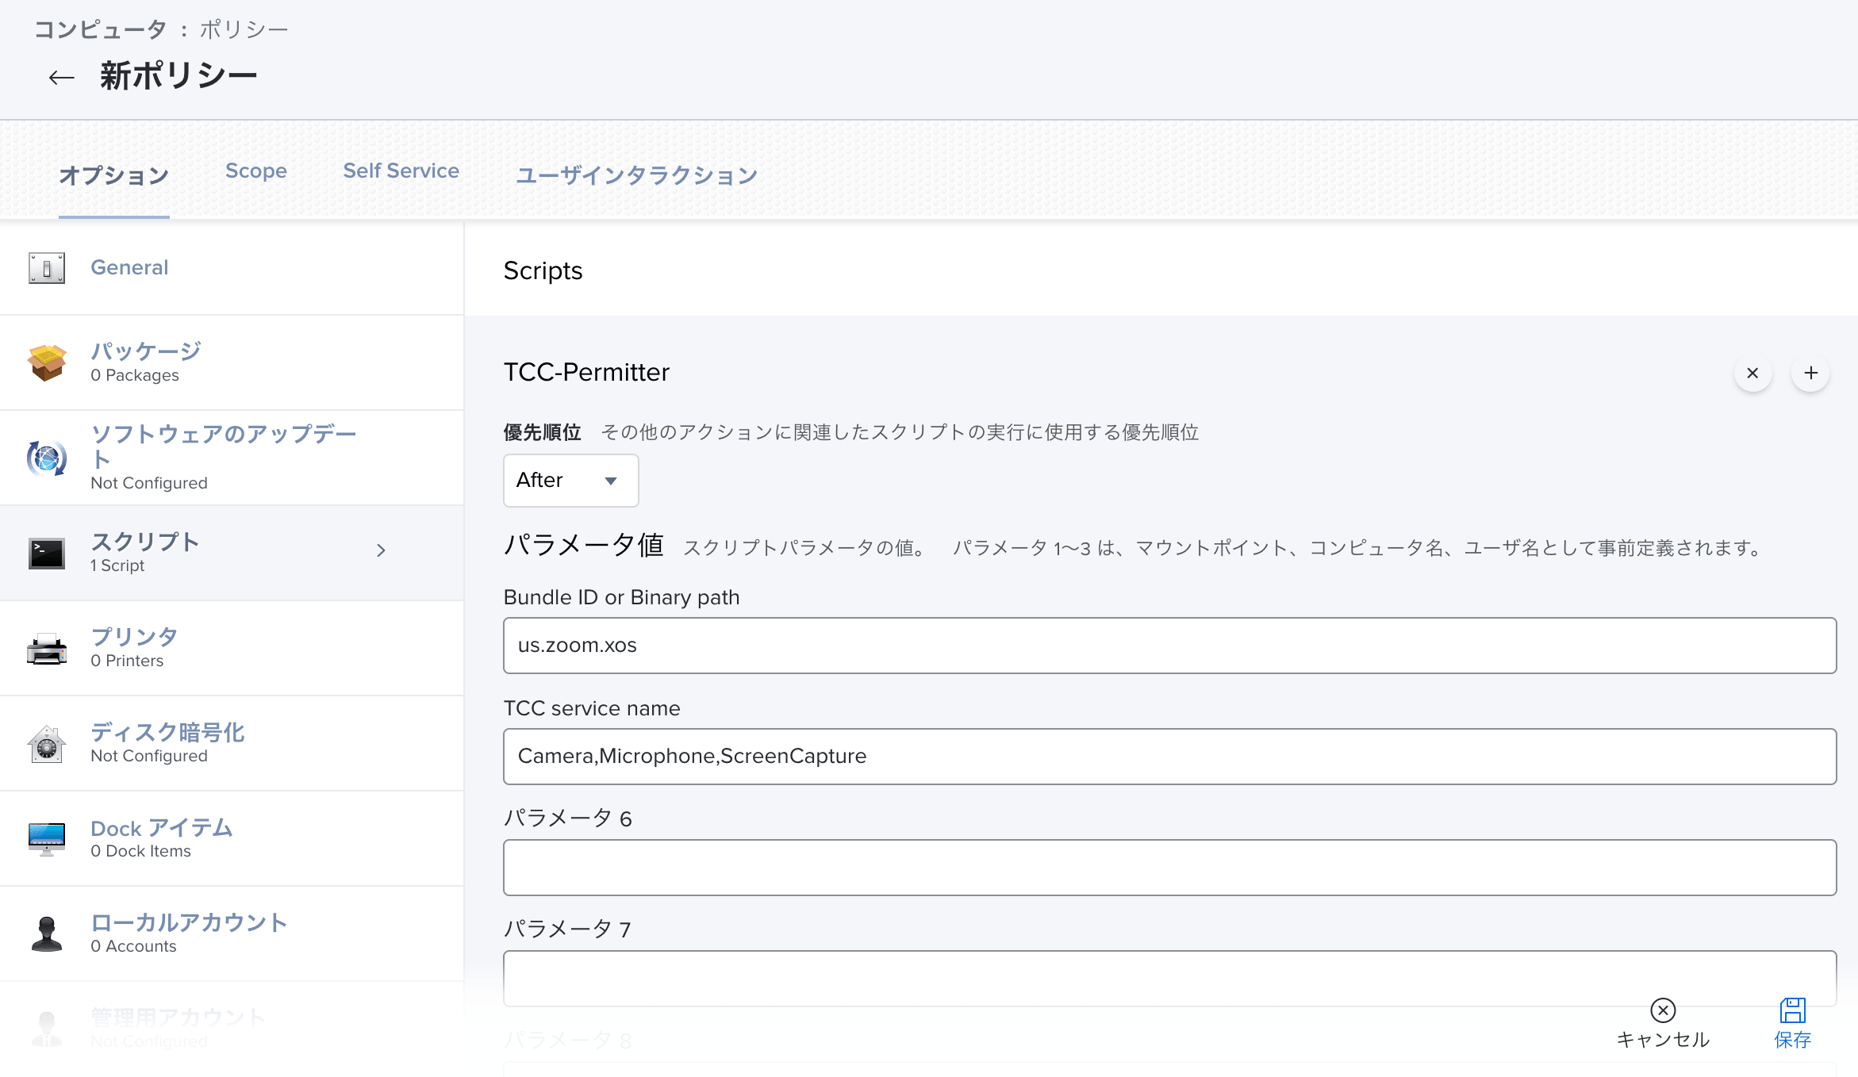Switch to the Scope tab
This screenshot has width=1858, height=1077.
pos(255,171)
